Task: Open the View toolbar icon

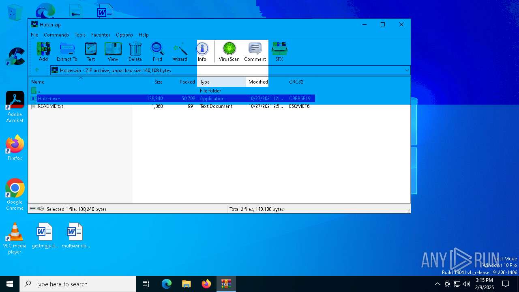Action: click(113, 52)
